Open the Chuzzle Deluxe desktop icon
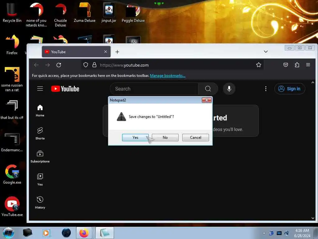Viewport: 318px width, 239px height. (x=60, y=15)
